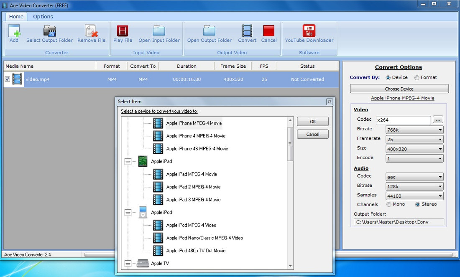Screen dimensions: 460x277
Task: Click the Remove File icon
Action: [x=91, y=31]
